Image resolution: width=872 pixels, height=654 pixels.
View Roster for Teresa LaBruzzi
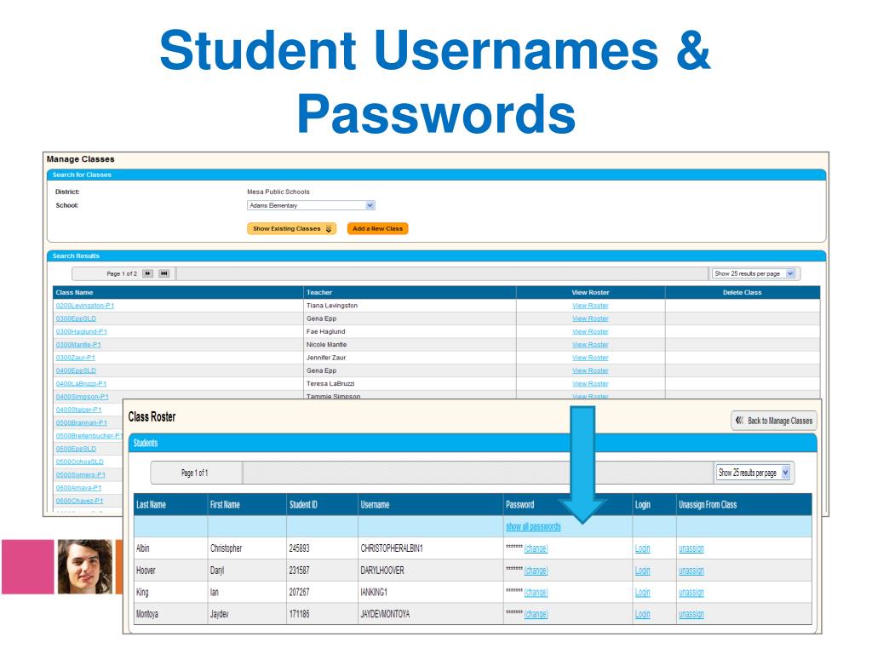(590, 384)
